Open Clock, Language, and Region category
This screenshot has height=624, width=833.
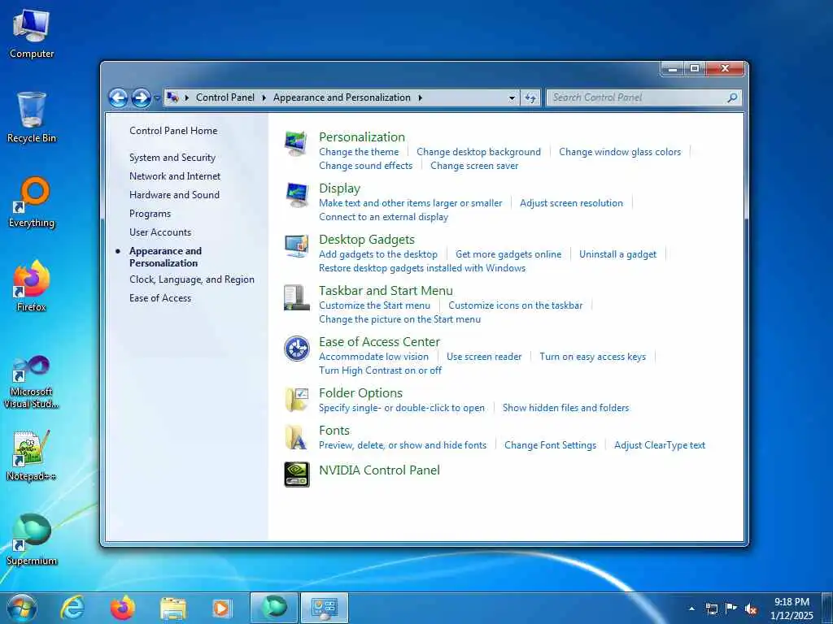click(x=192, y=279)
